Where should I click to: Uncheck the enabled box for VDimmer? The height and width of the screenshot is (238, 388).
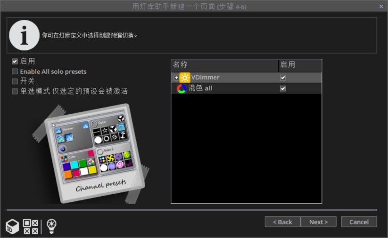tap(283, 78)
